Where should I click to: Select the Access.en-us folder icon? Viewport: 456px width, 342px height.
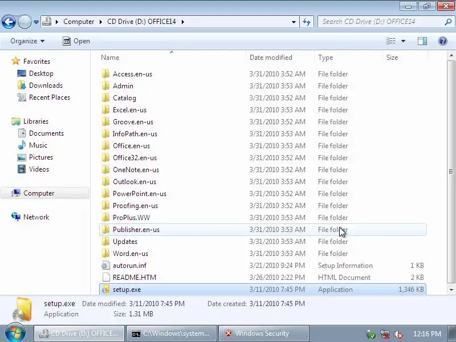[105, 74]
